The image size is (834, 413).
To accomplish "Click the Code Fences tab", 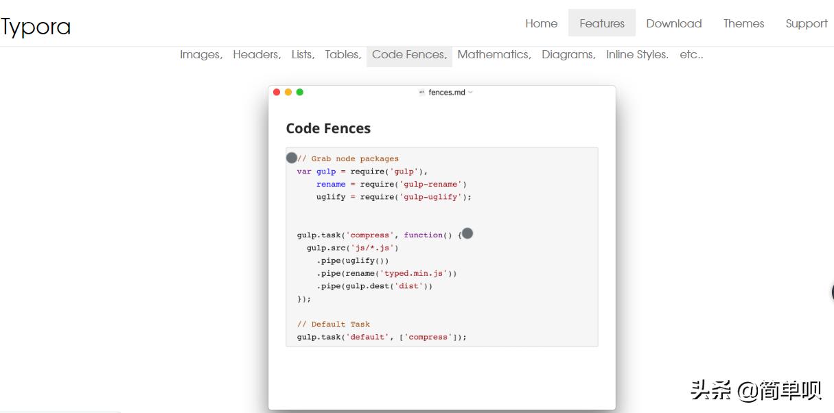I will (x=409, y=54).
